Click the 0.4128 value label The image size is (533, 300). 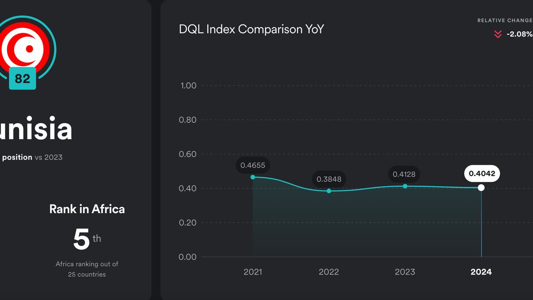point(404,174)
